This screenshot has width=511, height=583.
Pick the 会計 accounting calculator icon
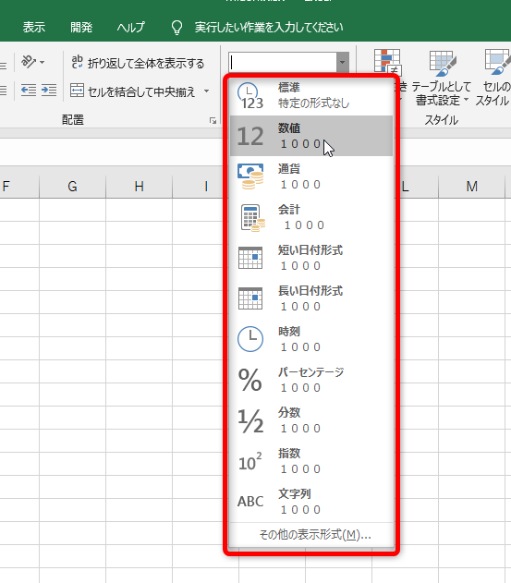click(x=252, y=218)
